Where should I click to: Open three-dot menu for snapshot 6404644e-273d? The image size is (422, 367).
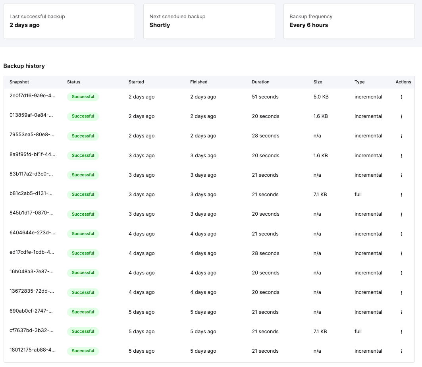[401, 234]
